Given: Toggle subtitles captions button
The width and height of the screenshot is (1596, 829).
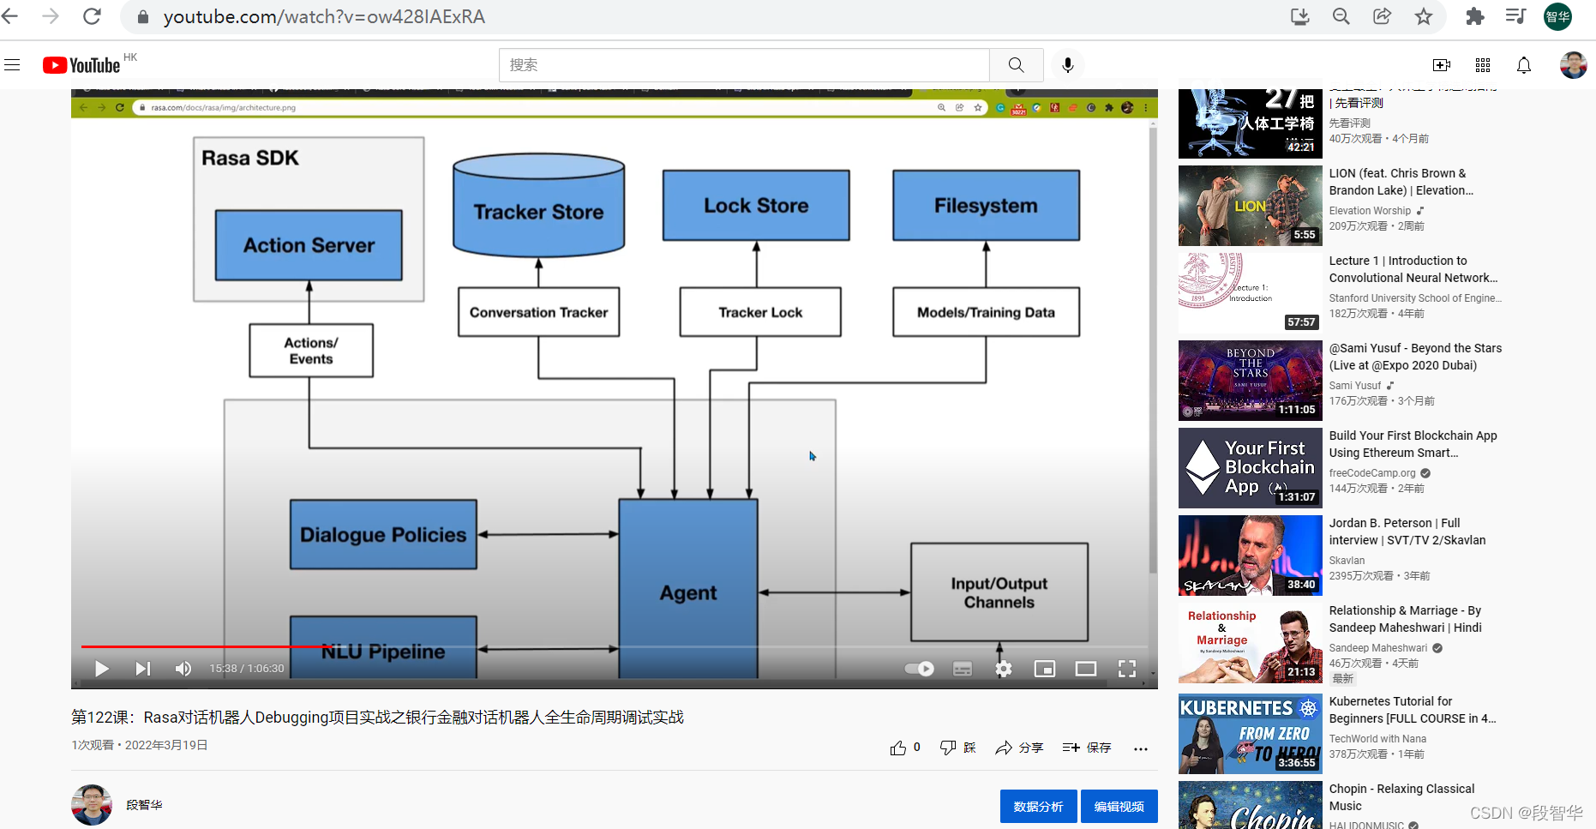Looking at the screenshot, I should pos(963,669).
